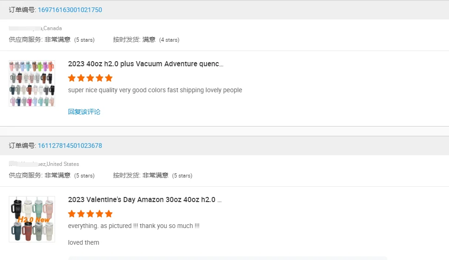Click the "everything. as pictured" review text

[133, 226]
